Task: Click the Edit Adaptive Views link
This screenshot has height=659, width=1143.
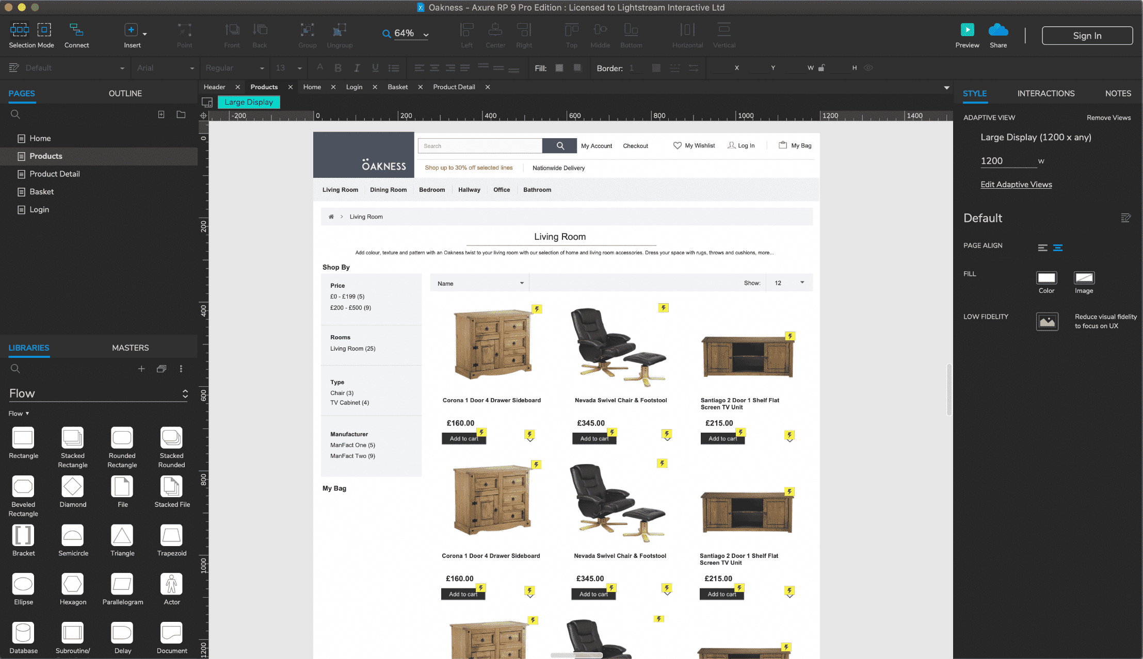Action: pos(1016,185)
